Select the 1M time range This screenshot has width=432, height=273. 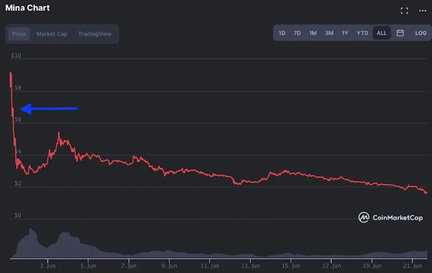click(313, 33)
